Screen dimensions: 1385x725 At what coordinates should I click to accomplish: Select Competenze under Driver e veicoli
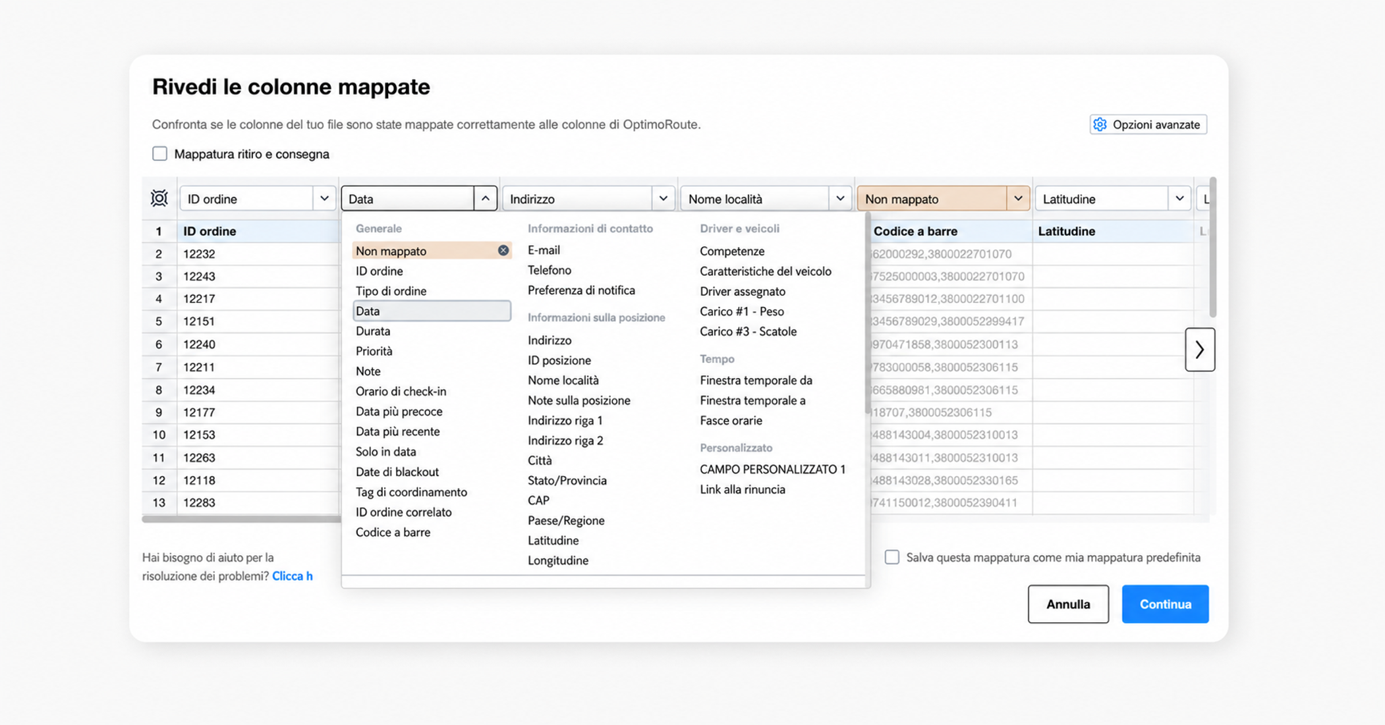(x=732, y=251)
